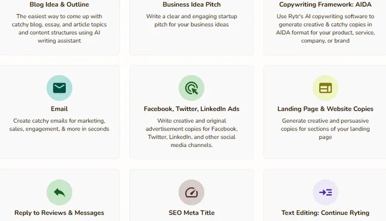
Task: Open the Blog Idea & Outline title
Action: coord(60,4)
